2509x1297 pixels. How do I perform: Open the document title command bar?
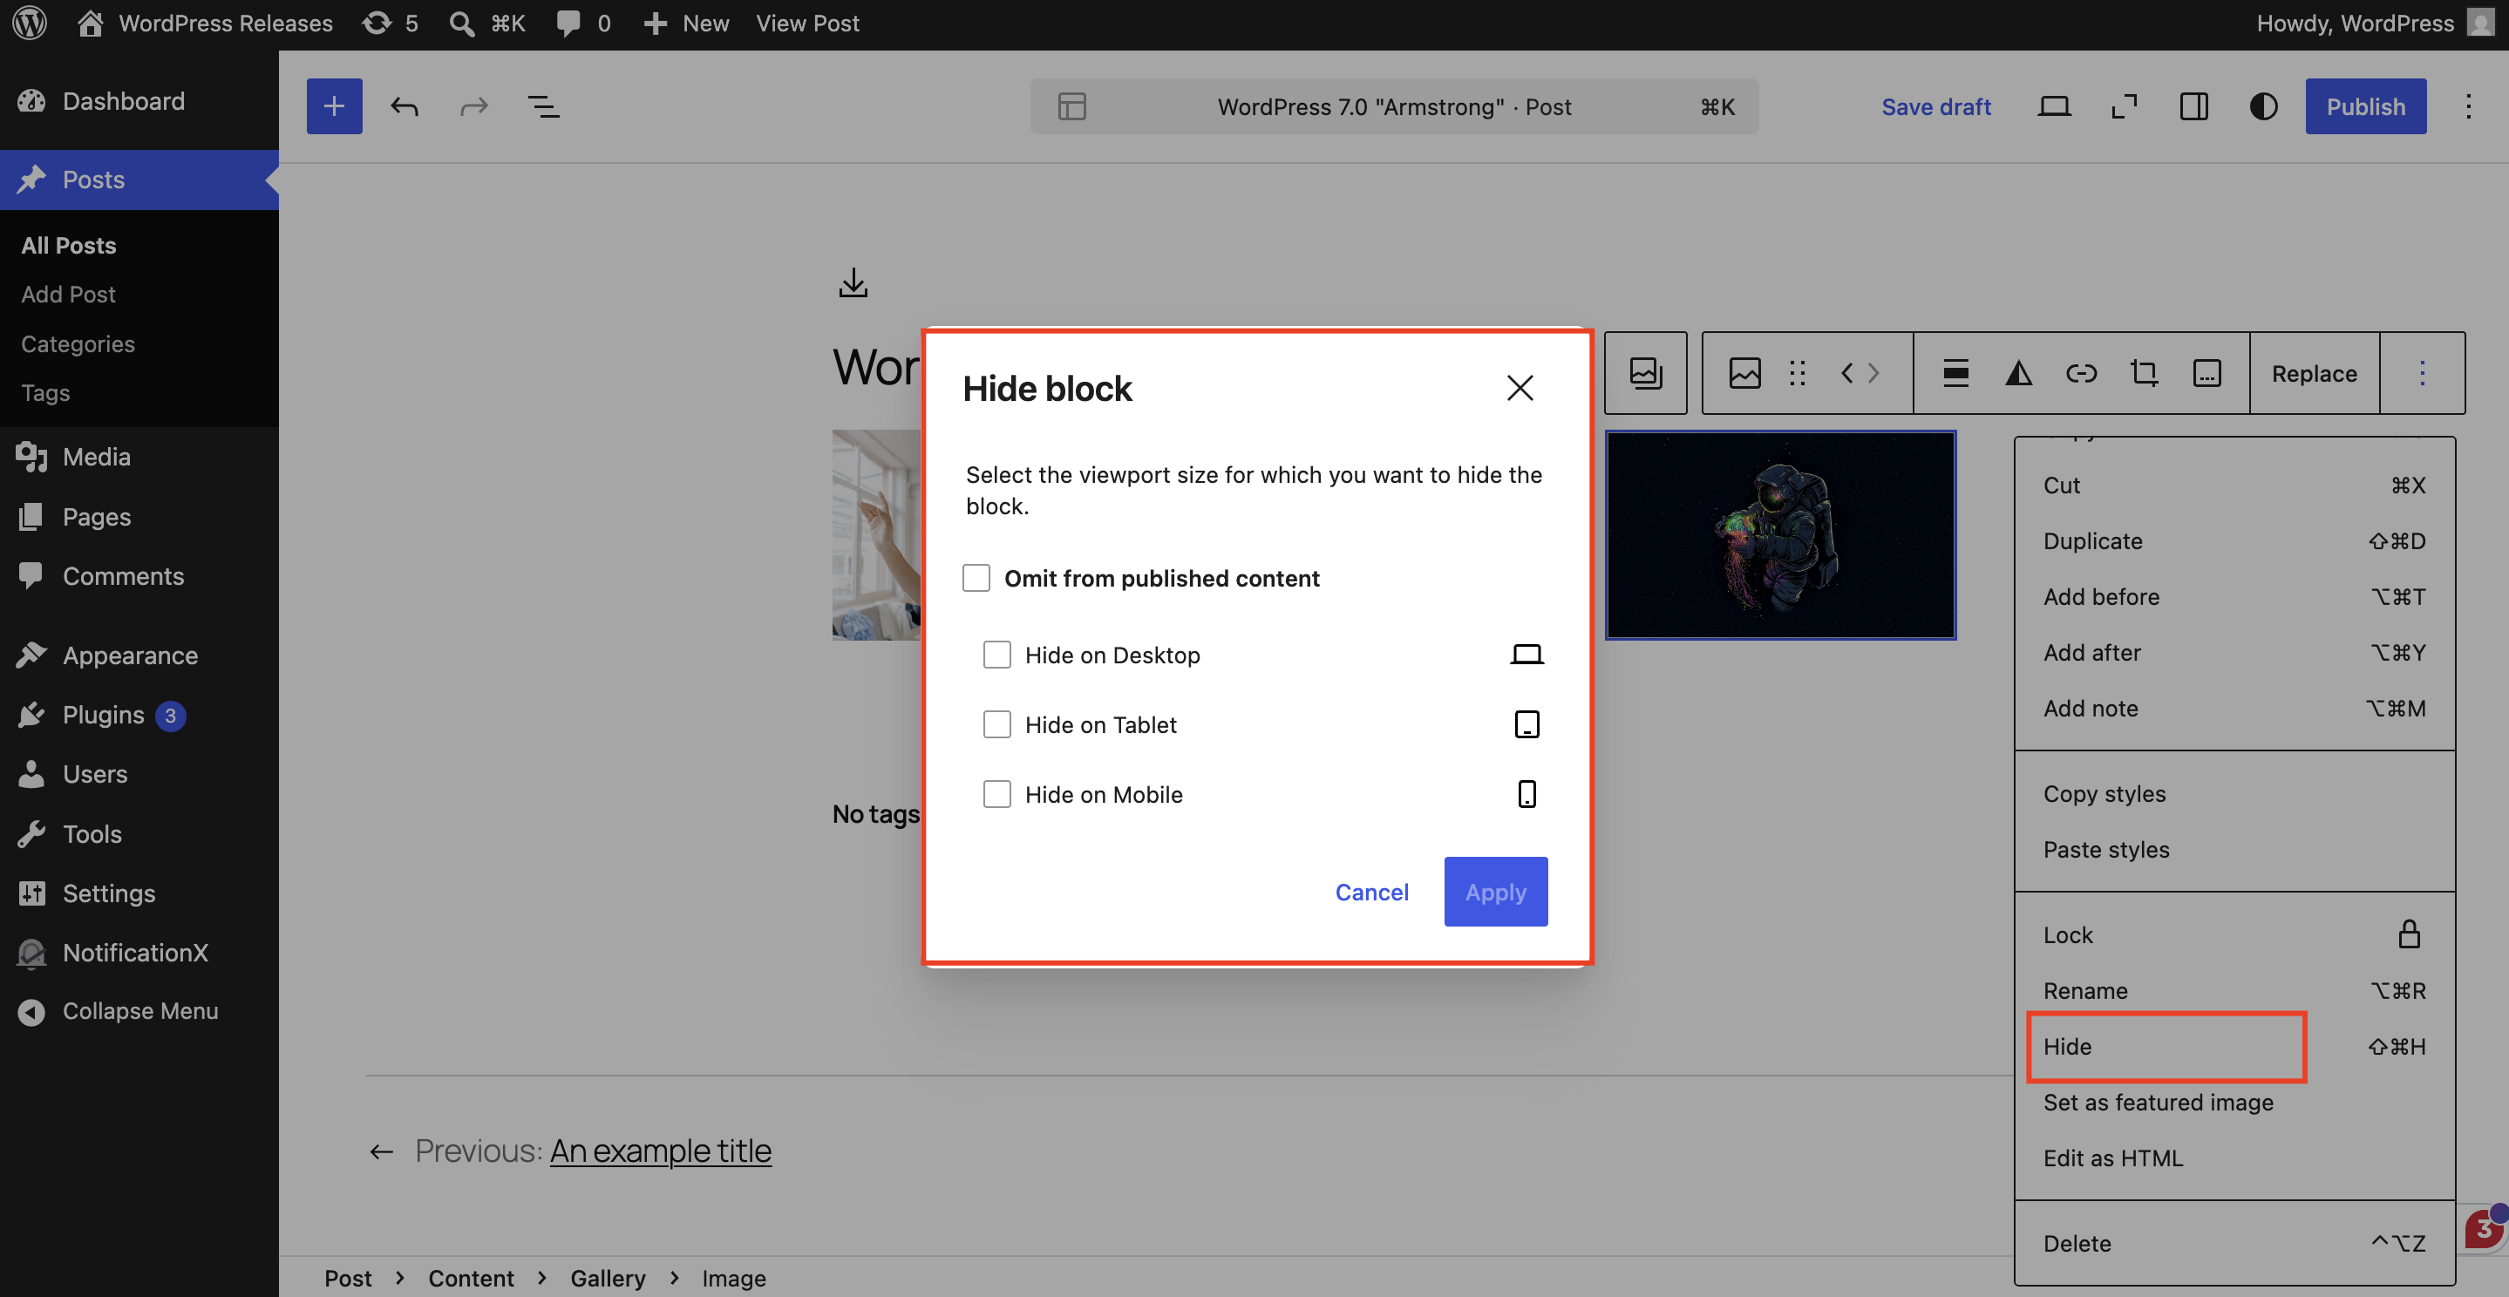[x=1394, y=106]
